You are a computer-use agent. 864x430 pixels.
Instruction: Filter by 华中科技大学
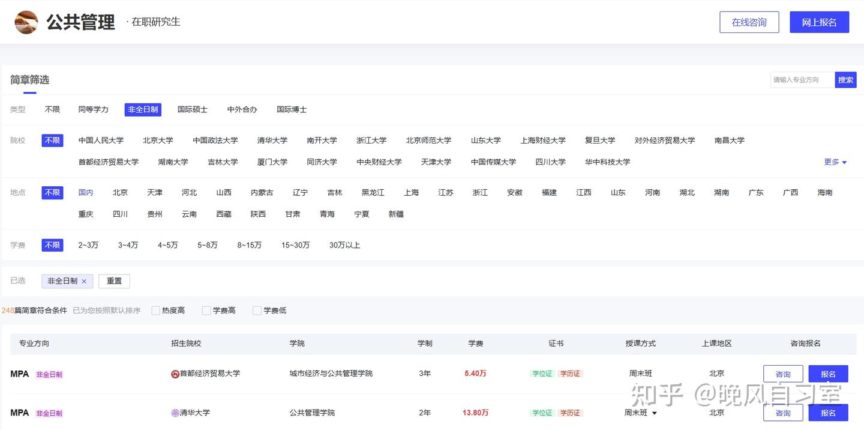pos(608,162)
